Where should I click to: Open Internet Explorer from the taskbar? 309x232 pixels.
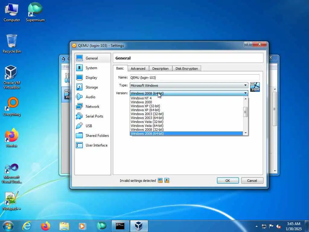27,226
